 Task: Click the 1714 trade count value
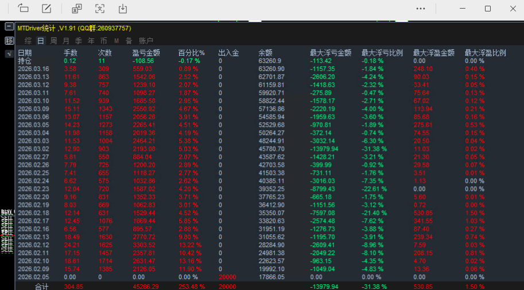pos(105,261)
